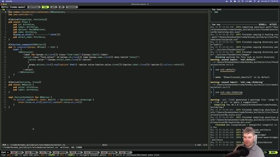
Task: Click the select.rs 'written' message line
Action: click(x=42, y=147)
